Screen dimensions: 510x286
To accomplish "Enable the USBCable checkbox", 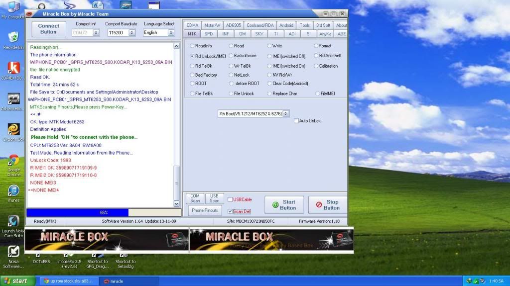I will click(230, 199).
